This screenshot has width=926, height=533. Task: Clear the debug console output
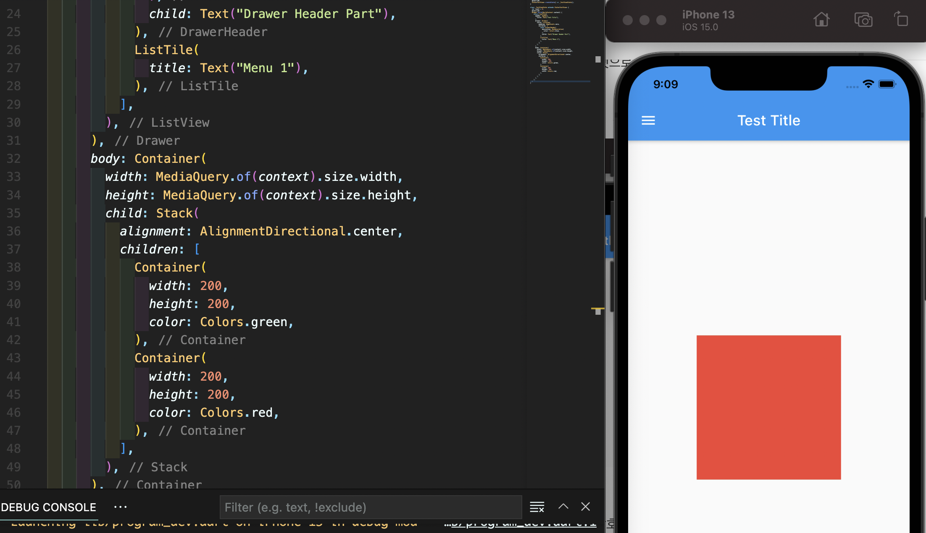537,507
